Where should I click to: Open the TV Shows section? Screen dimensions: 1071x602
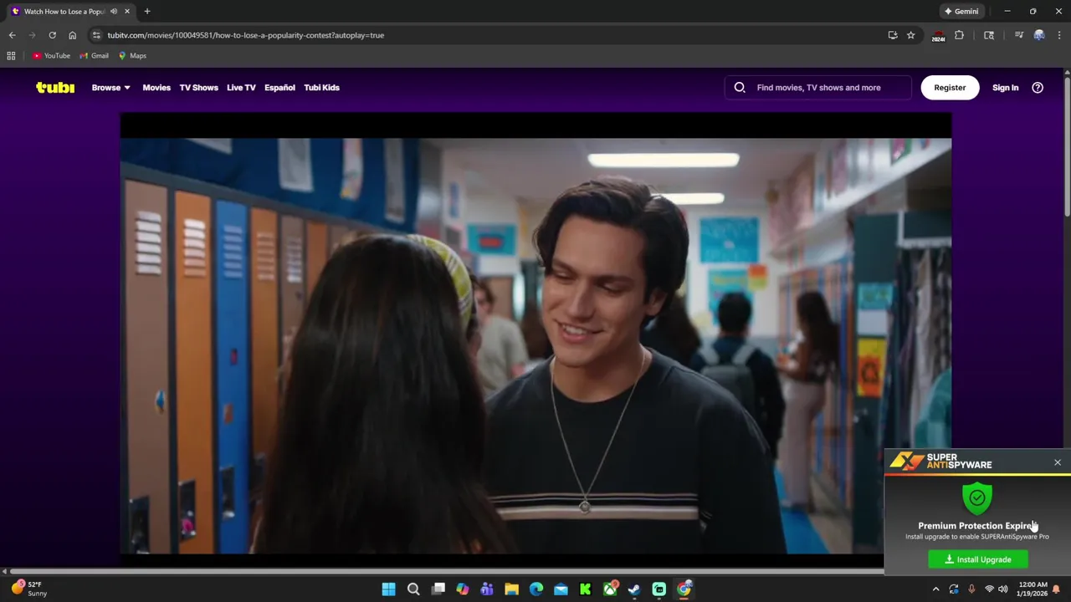[x=198, y=87]
